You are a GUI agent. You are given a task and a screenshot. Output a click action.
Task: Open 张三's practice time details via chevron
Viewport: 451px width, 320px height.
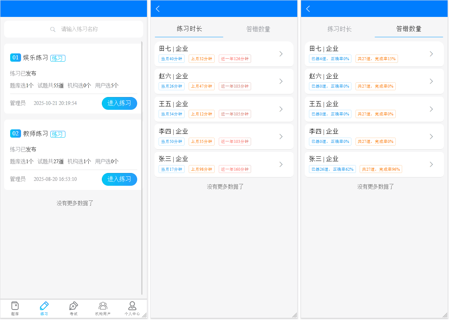click(x=281, y=164)
